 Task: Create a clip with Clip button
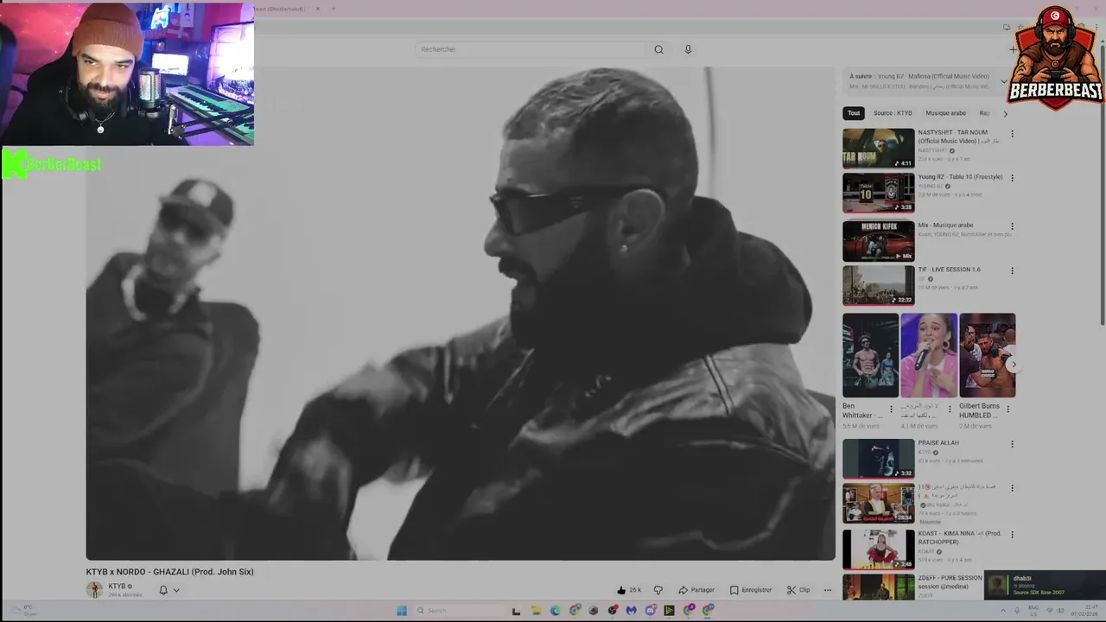click(x=798, y=590)
